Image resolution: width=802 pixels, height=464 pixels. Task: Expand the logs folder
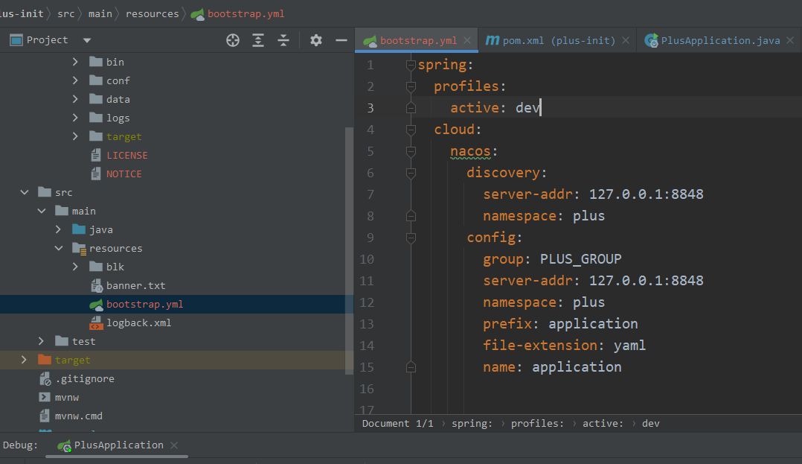pyautogui.click(x=75, y=118)
